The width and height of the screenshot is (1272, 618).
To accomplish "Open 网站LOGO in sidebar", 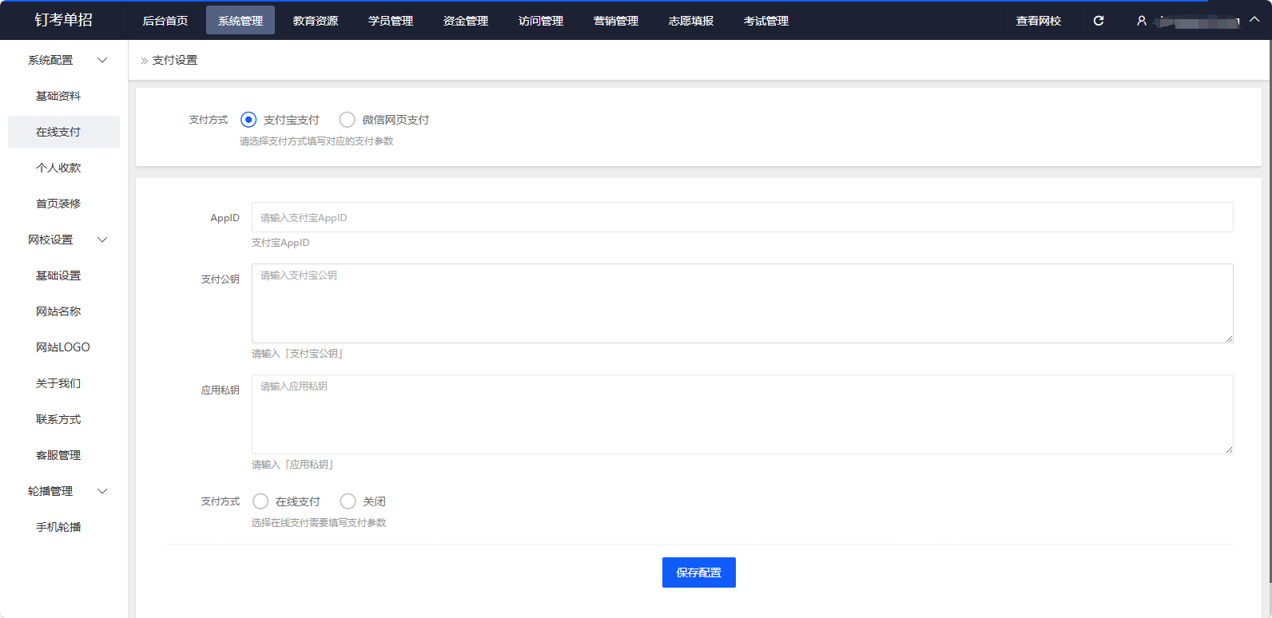I will point(63,347).
